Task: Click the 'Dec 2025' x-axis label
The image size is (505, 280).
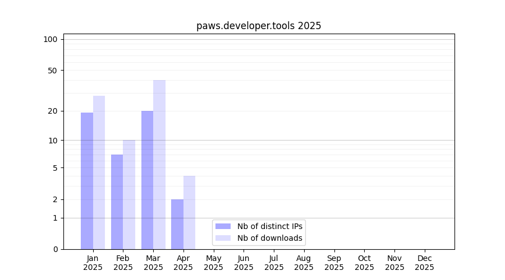Action: point(424,263)
